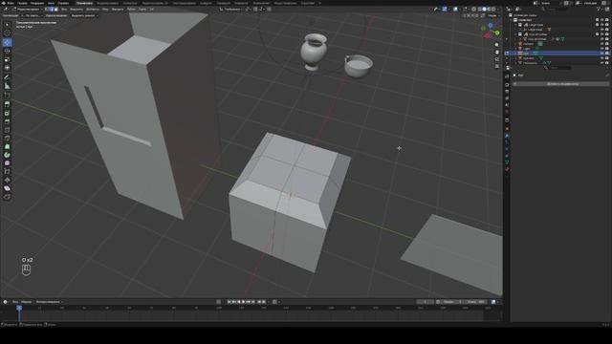Select the Scale tool
The image size is (612, 344).
7,59
